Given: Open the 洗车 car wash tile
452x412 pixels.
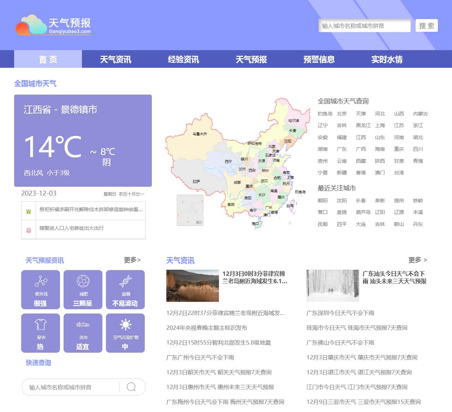Looking at the screenshot, I should (83, 333).
